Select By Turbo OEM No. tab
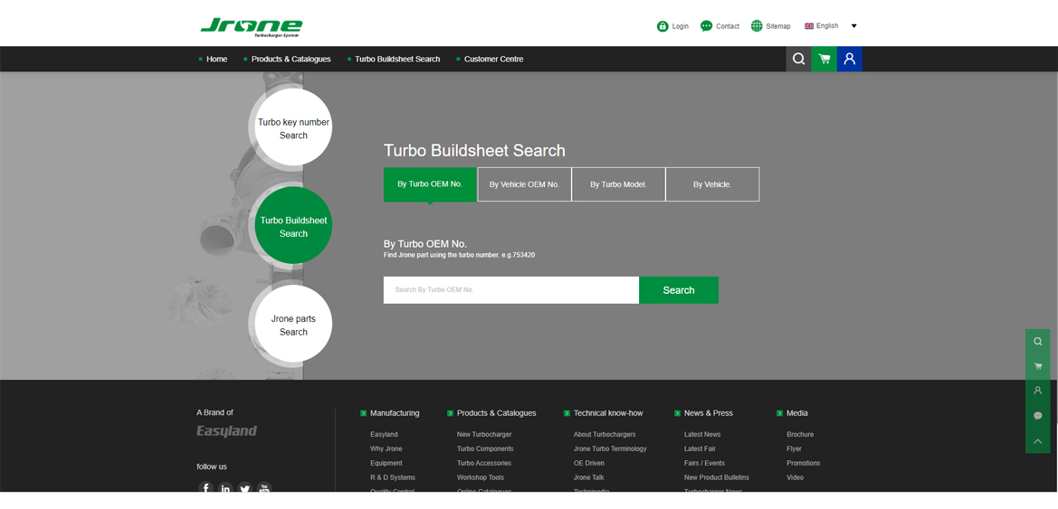1058x509 pixels. [430, 184]
